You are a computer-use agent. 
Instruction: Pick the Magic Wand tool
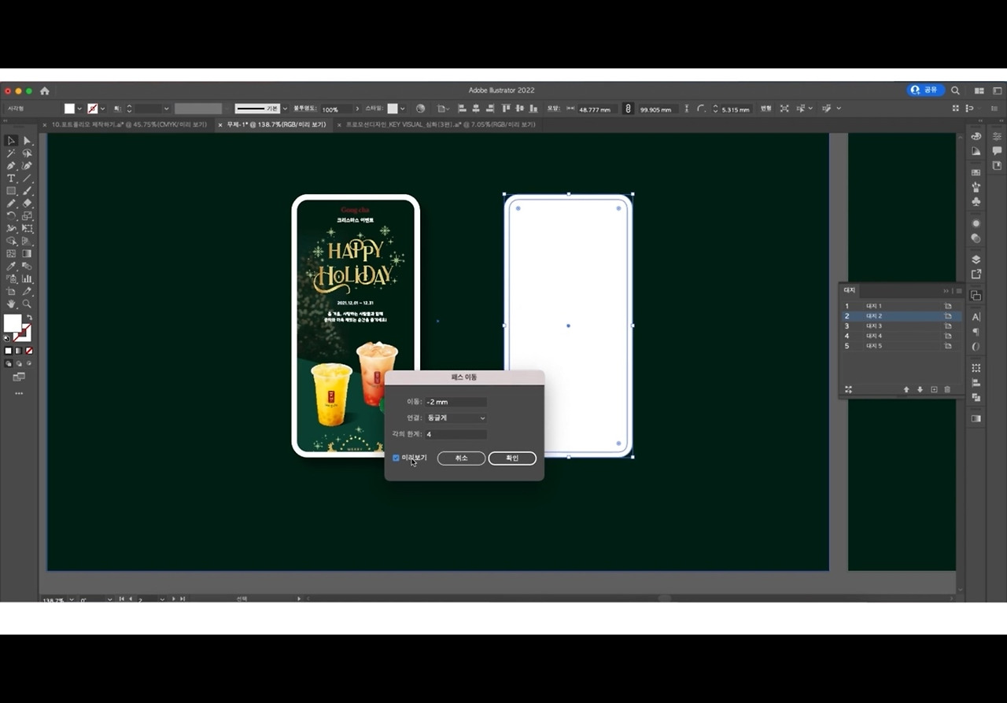(11, 153)
